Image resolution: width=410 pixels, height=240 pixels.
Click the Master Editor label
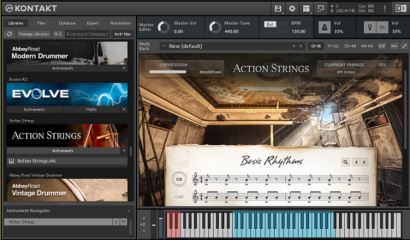tap(146, 27)
